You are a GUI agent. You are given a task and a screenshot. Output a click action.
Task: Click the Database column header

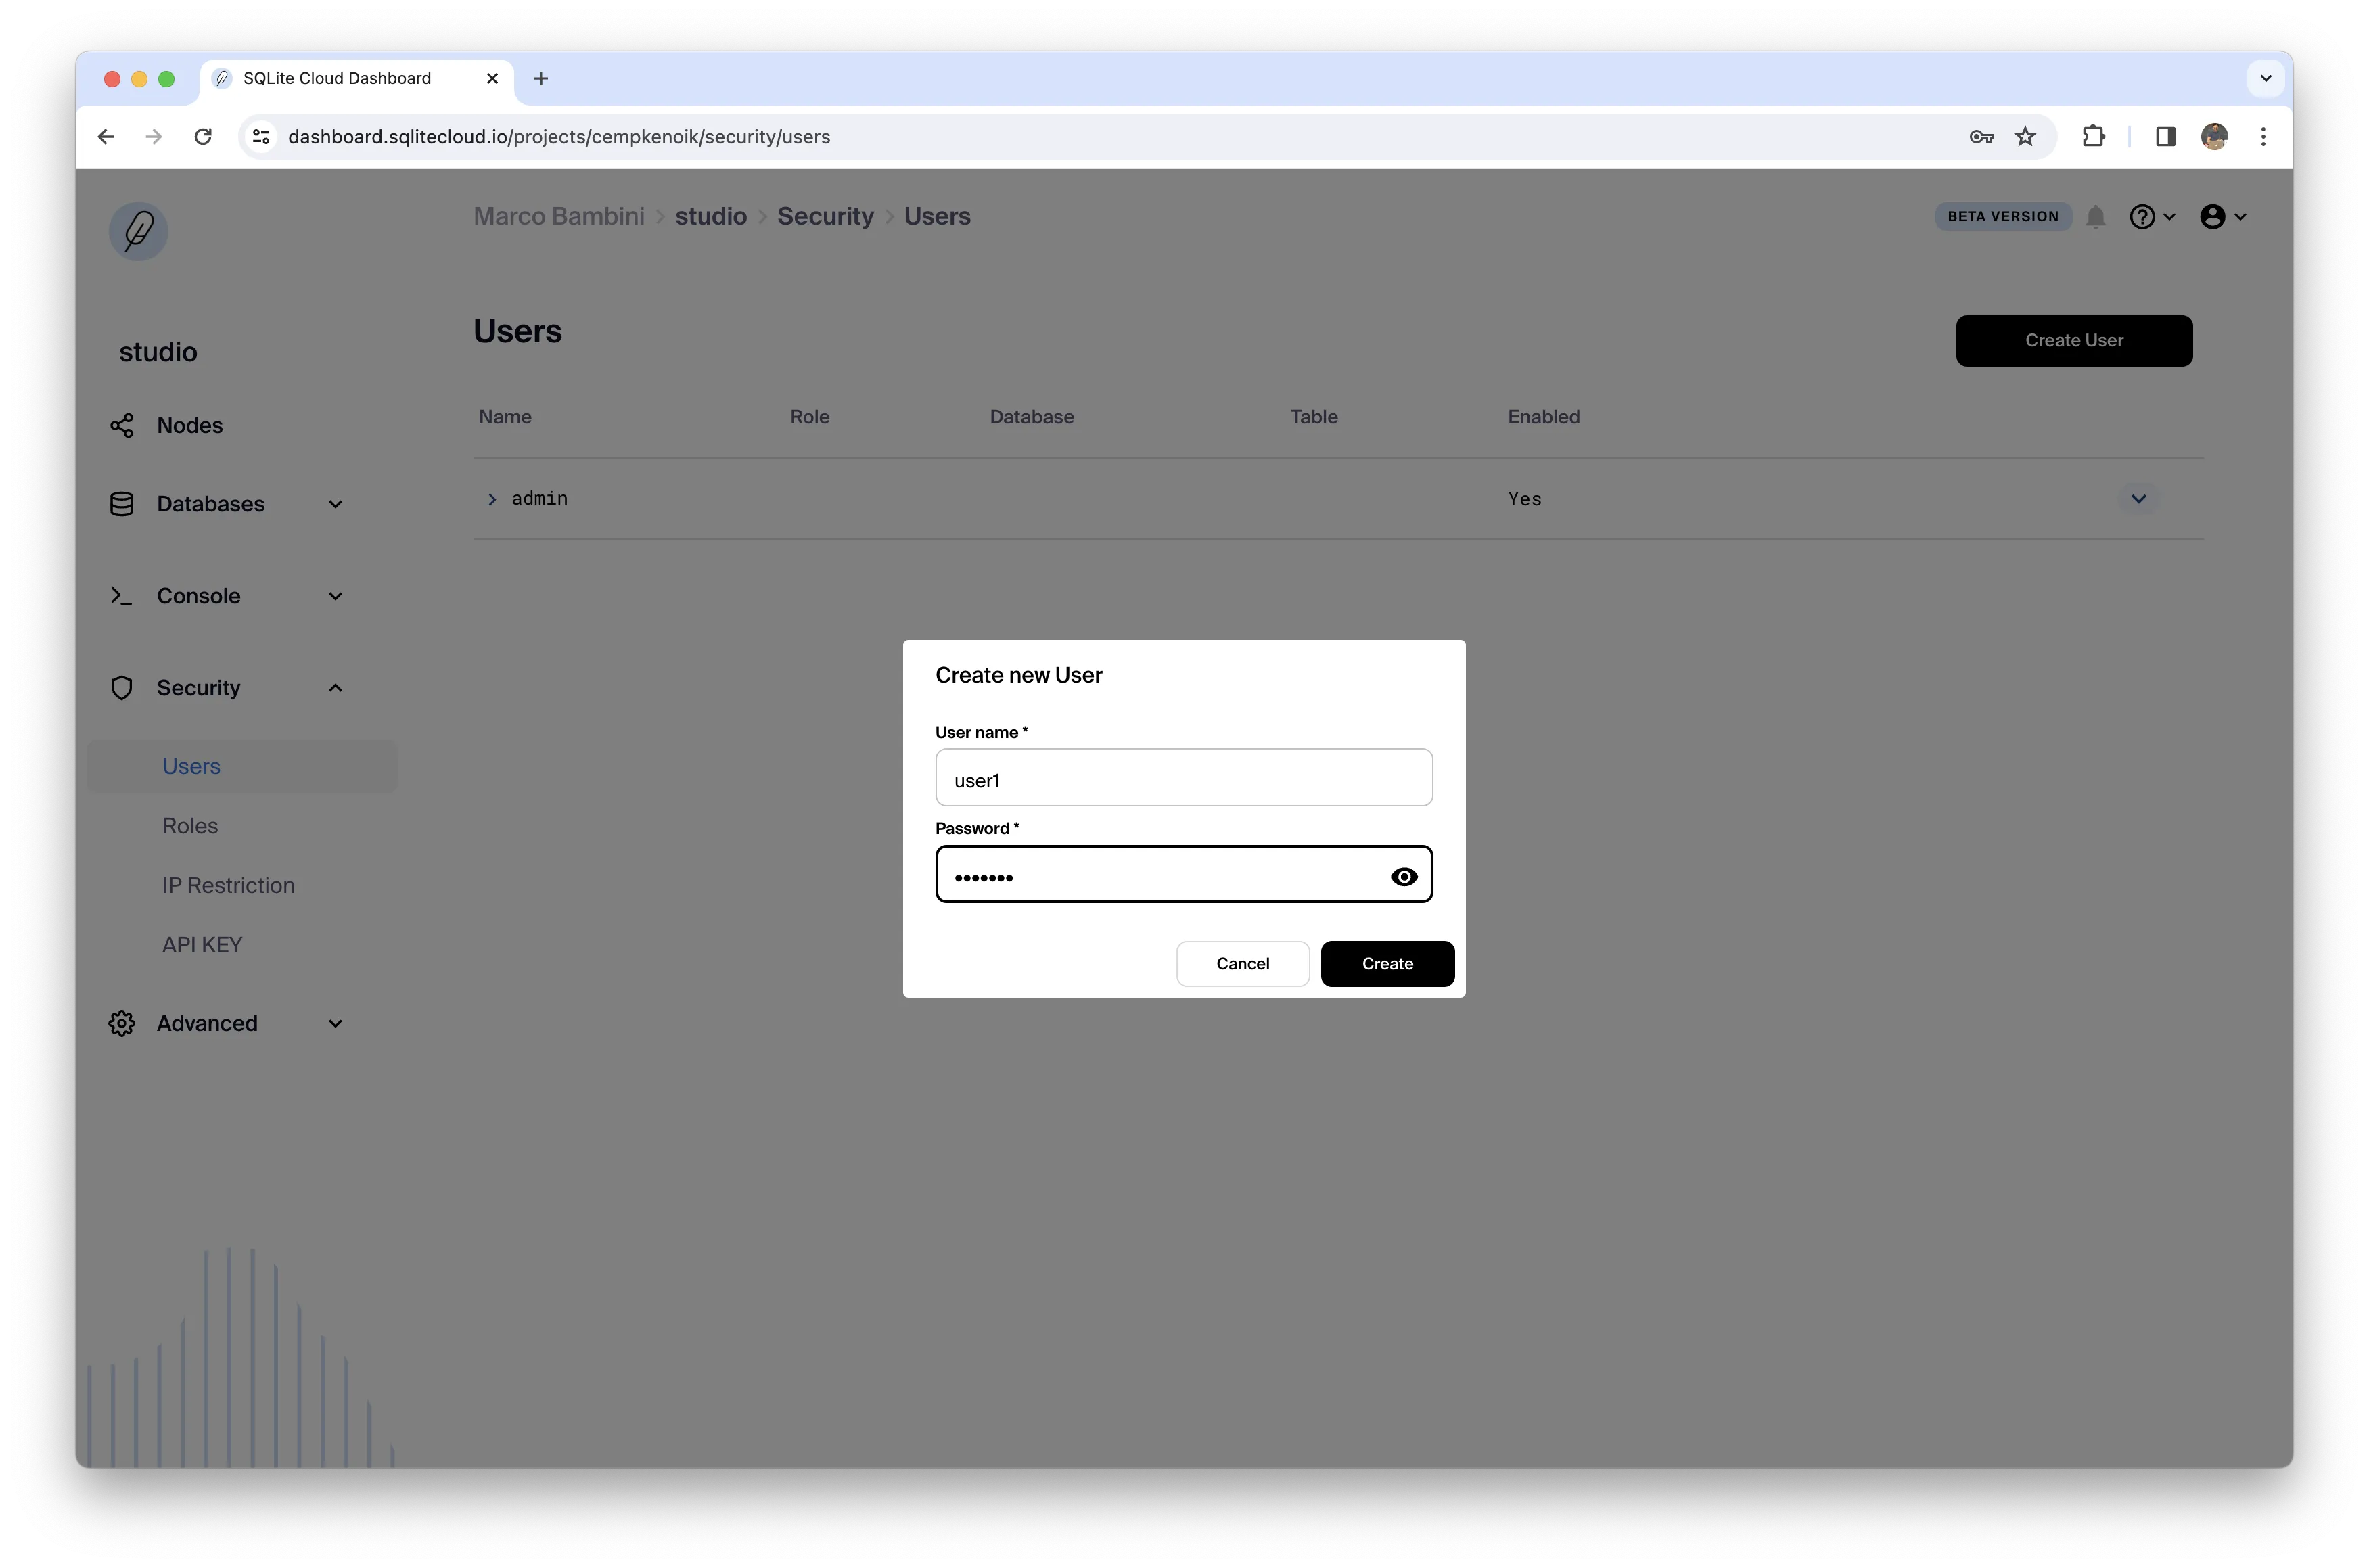(1031, 417)
